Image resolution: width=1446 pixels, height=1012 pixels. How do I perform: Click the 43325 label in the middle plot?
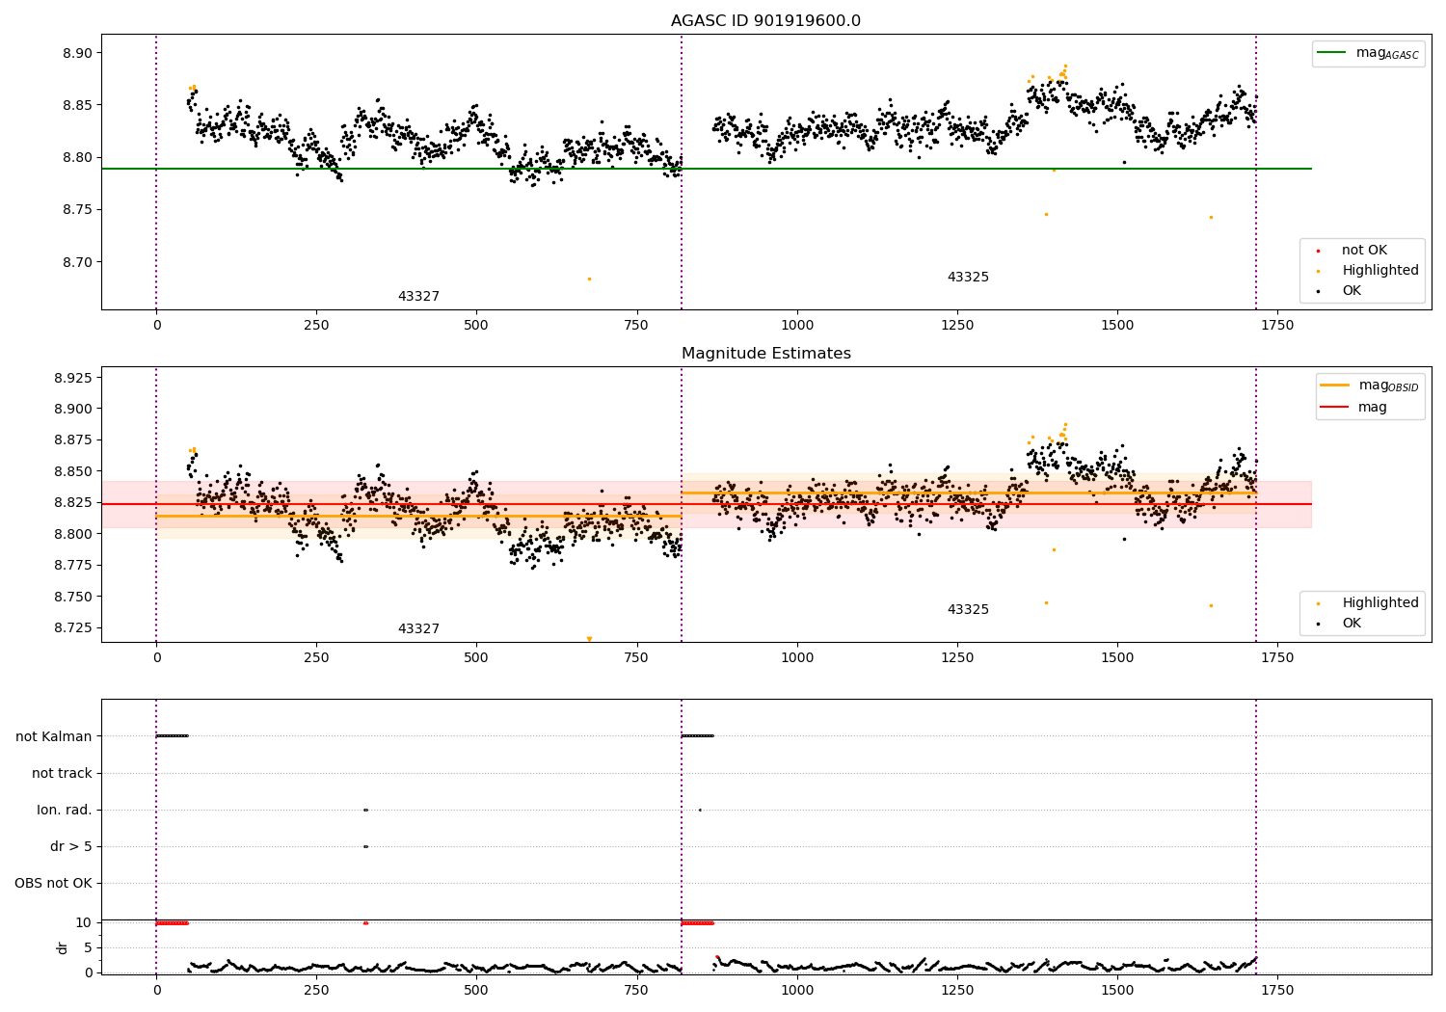pyautogui.click(x=968, y=610)
